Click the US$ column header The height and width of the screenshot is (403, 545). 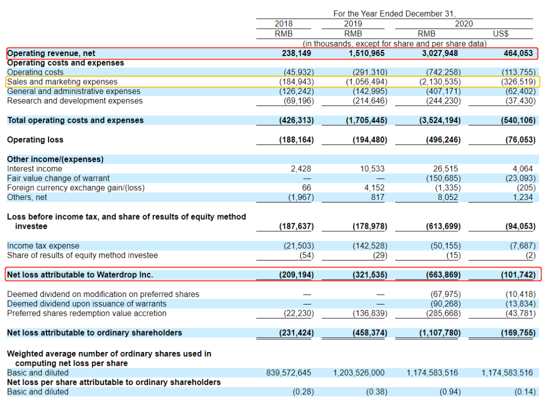click(x=500, y=34)
